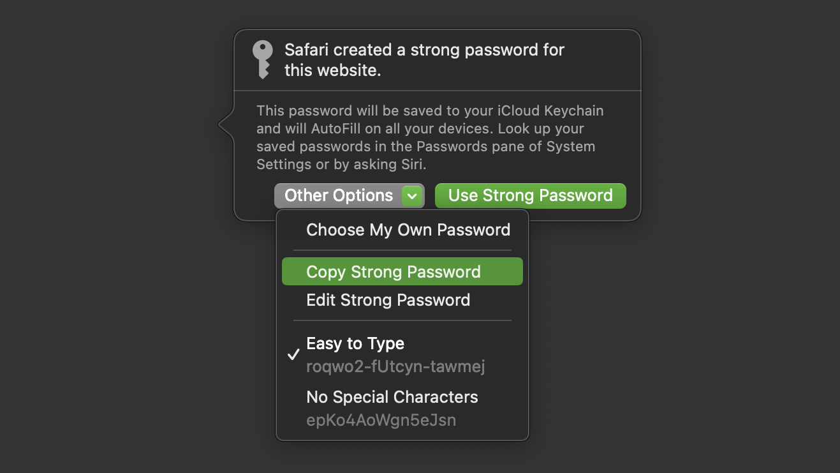
Task: Click the divider line under the popover heading
Action: point(437,91)
